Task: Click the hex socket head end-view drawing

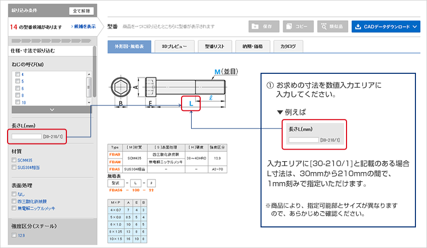Action: (x=121, y=87)
